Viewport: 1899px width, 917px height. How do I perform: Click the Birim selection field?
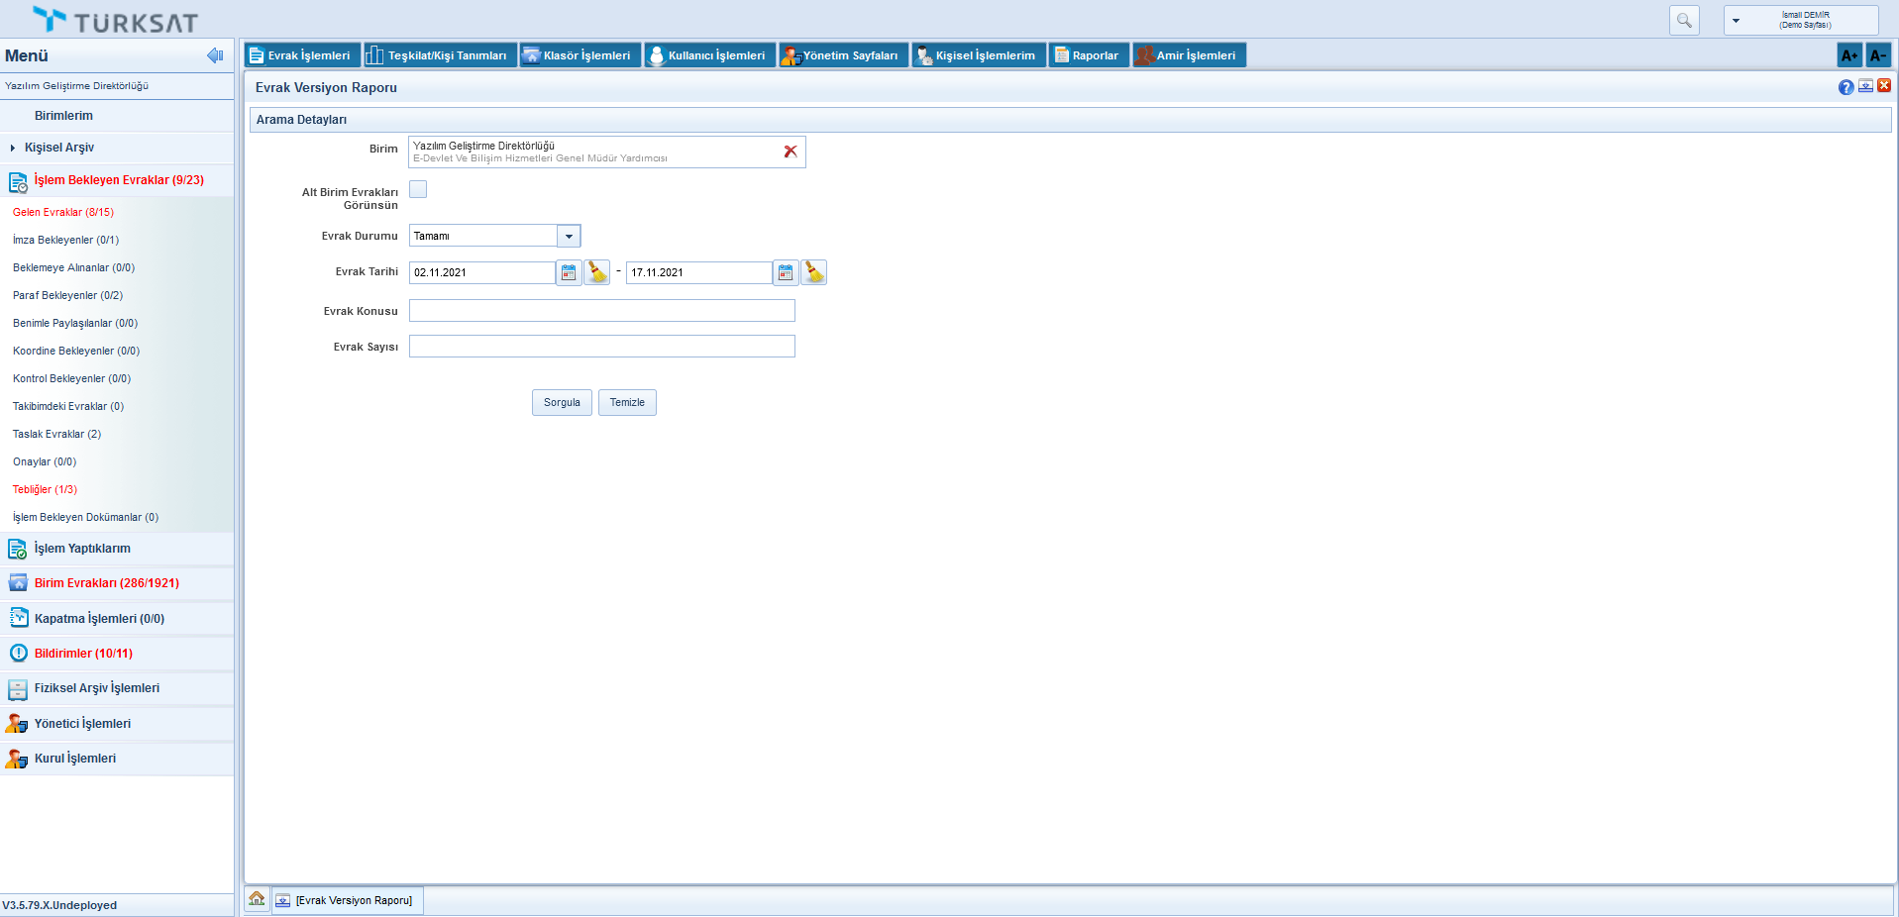(606, 152)
